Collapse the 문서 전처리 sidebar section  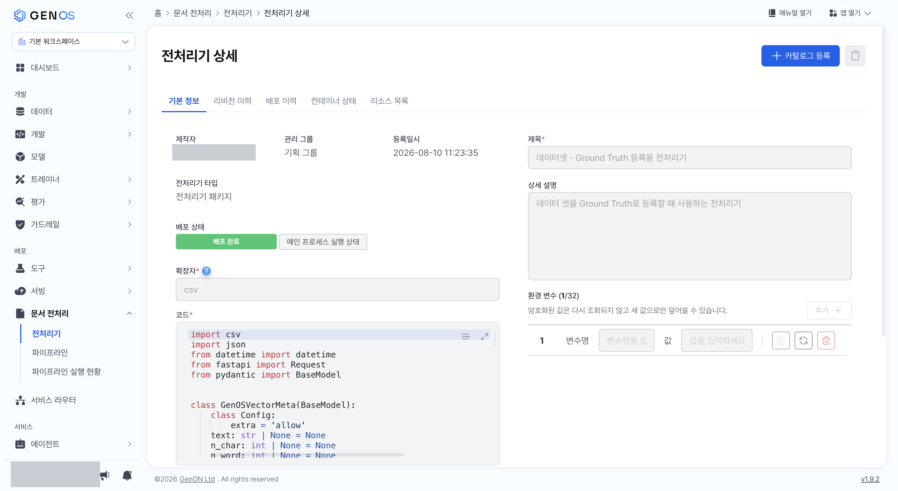pos(73,313)
